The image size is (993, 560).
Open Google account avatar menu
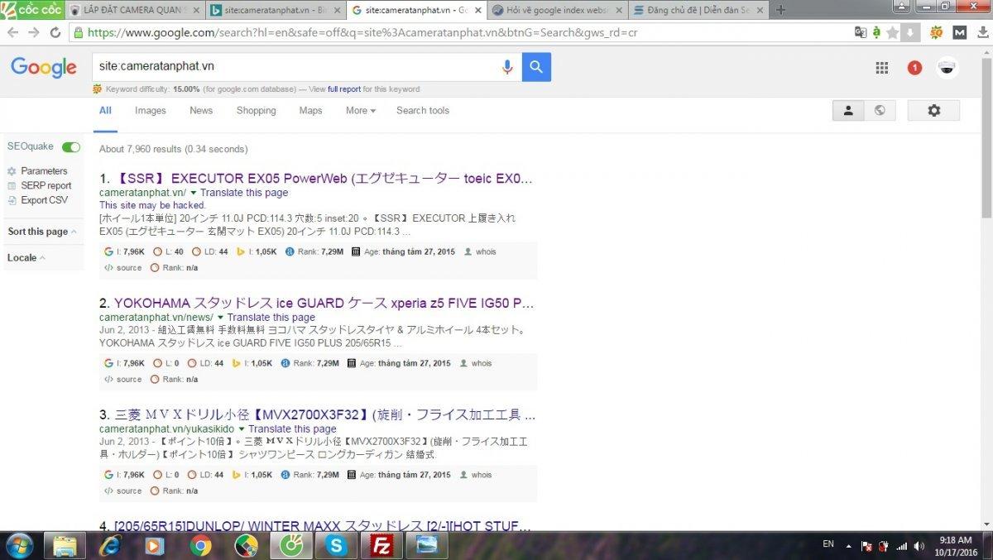pos(947,68)
